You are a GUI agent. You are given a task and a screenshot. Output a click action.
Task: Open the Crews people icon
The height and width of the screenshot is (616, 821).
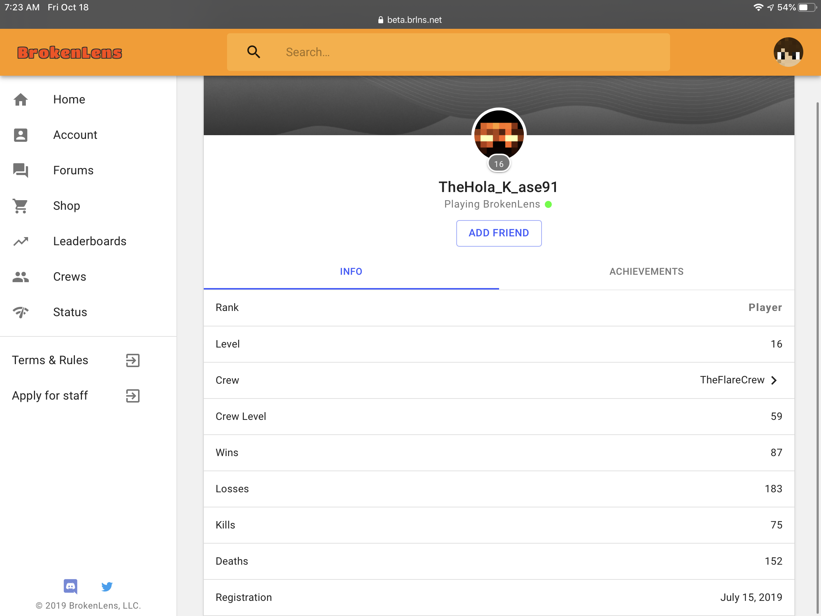coord(21,277)
